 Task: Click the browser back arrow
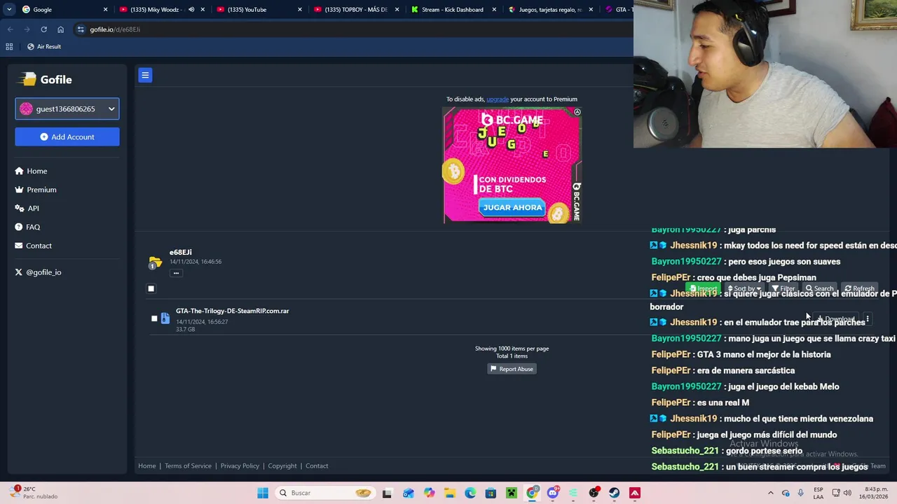(10, 29)
